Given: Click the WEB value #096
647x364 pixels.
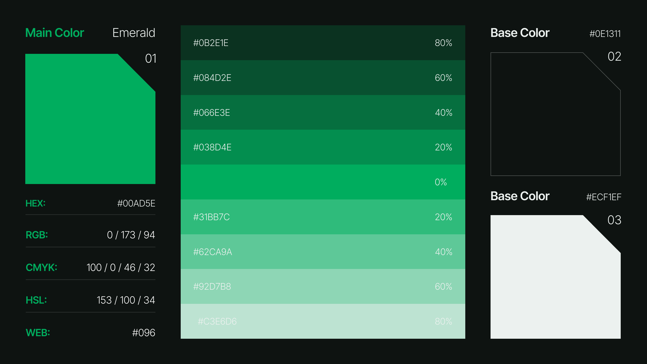Looking at the screenshot, I should [143, 333].
